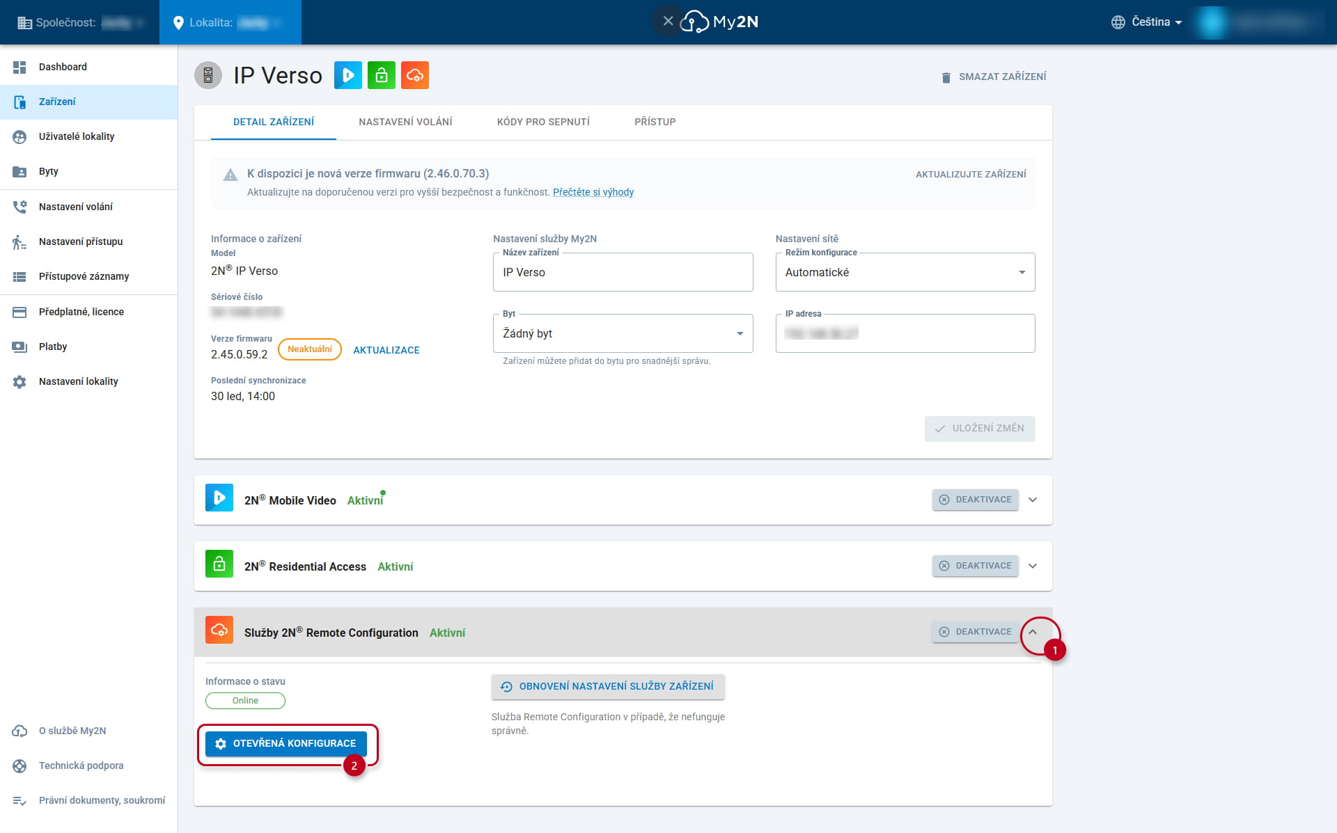Open the Společnost company selector
The image size is (1337, 833).
click(x=80, y=22)
